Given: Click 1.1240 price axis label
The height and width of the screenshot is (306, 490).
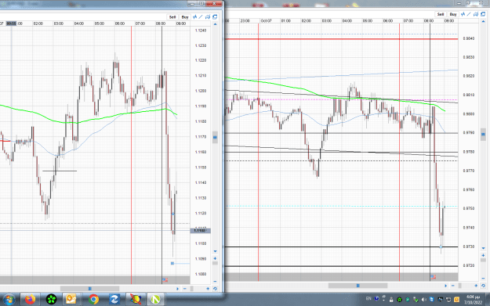Looking at the screenshot, I should tap(201, 31).
